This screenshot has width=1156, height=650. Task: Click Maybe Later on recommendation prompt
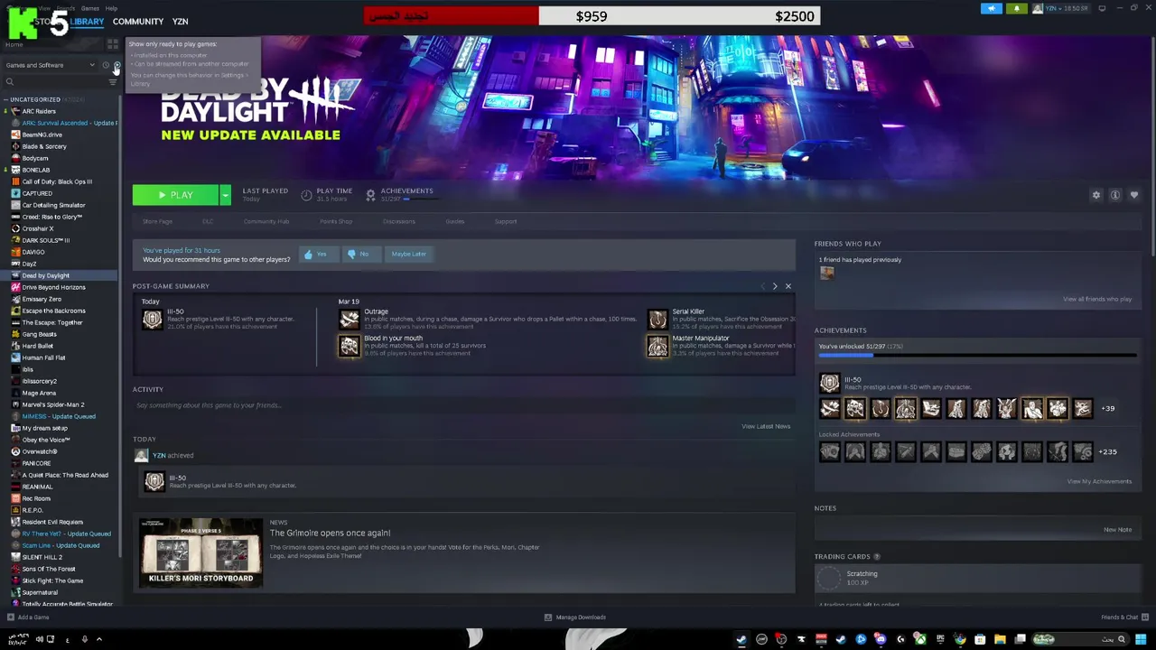tap(408, 254)
